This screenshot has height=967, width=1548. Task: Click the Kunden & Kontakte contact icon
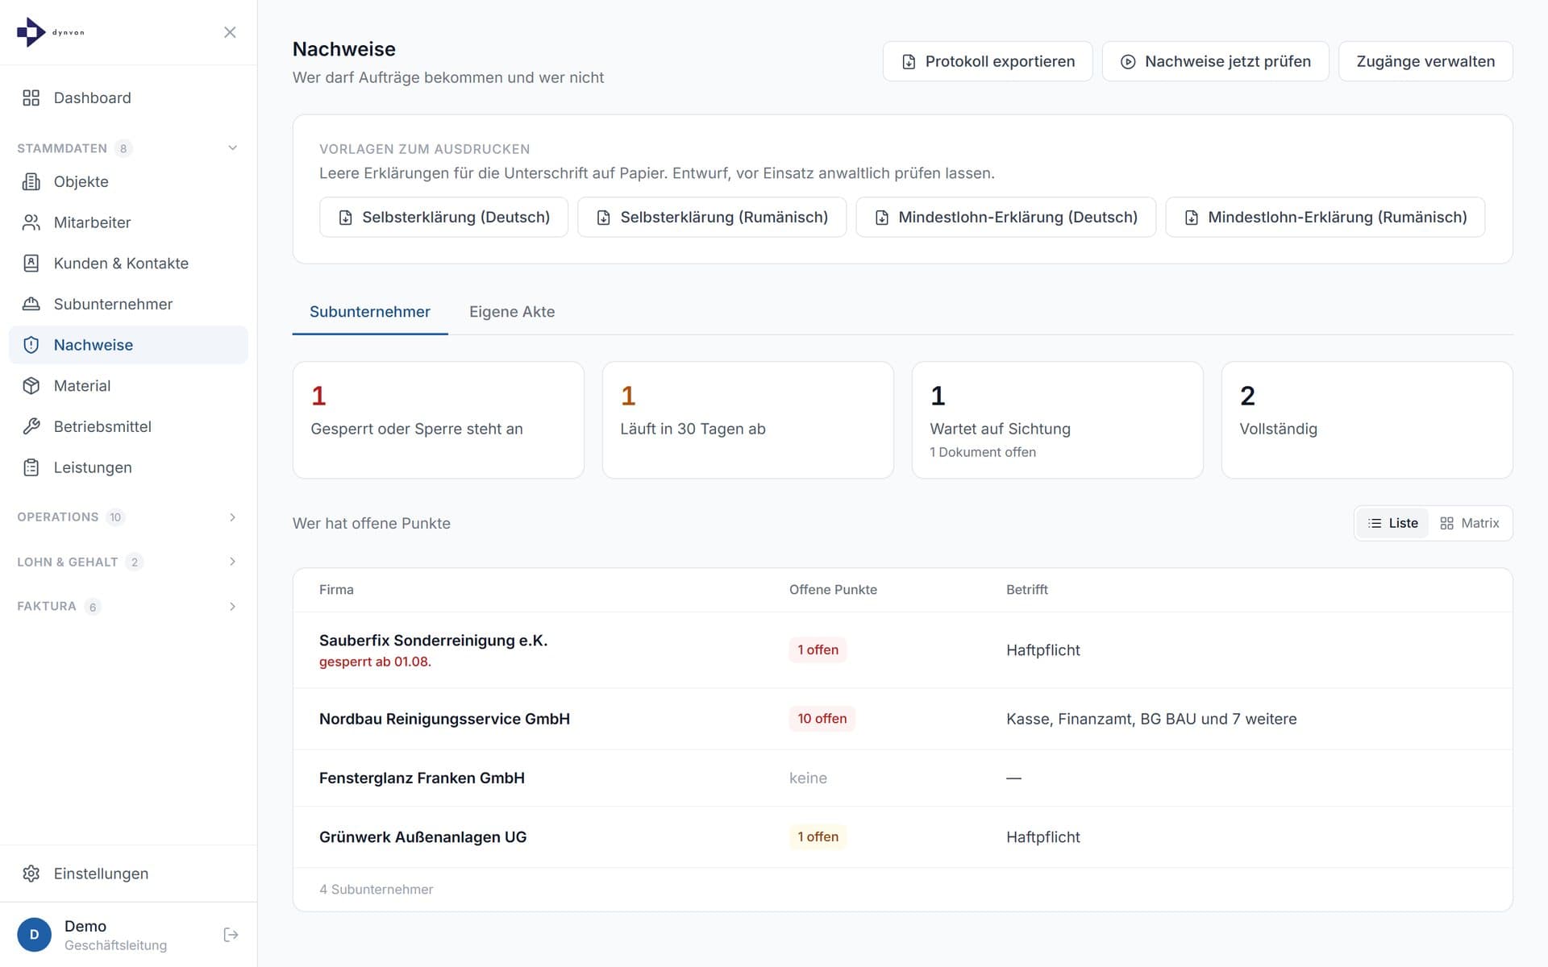point(31,264)
